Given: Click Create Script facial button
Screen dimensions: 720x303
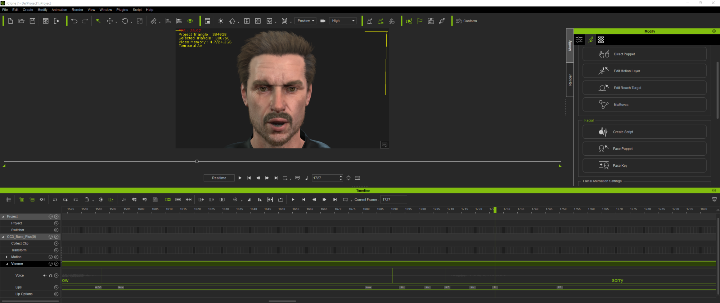Looking at the screenshot, I should [x=644, y=132].
